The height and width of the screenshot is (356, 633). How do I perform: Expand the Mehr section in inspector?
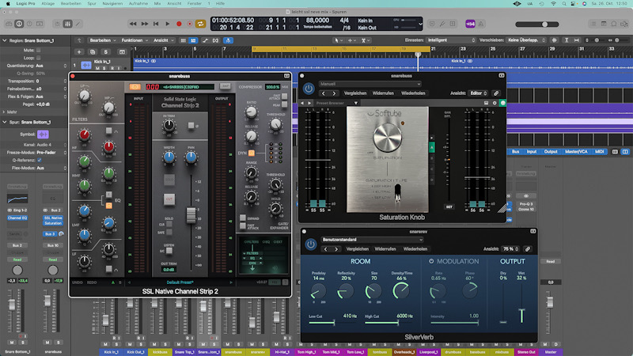[5, 112]
